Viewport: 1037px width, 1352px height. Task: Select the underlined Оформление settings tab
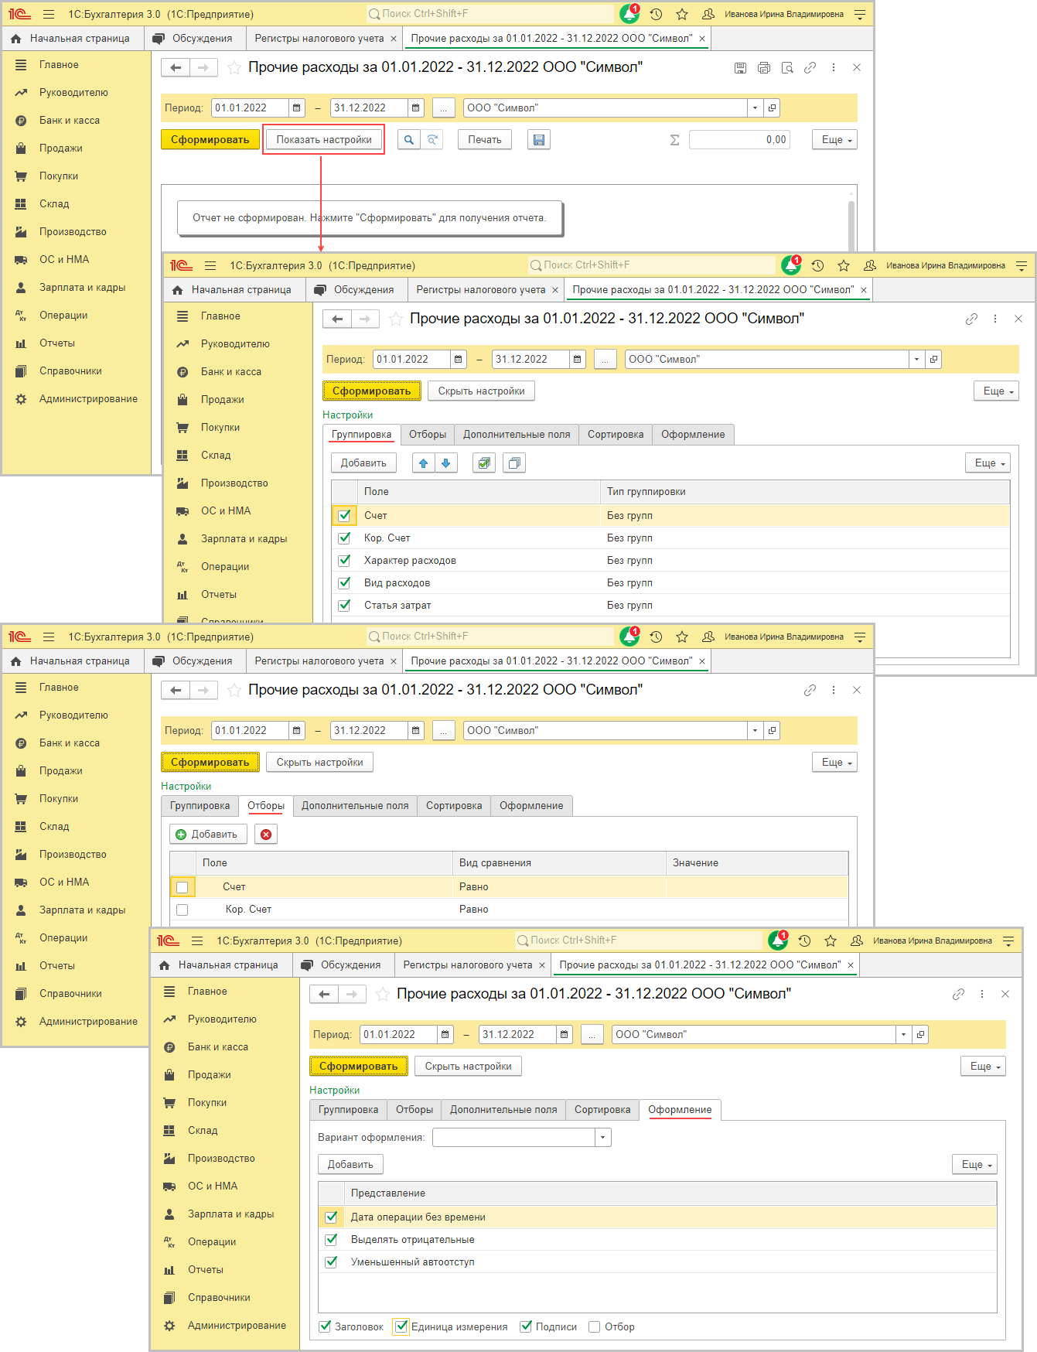coord(680,1110)
